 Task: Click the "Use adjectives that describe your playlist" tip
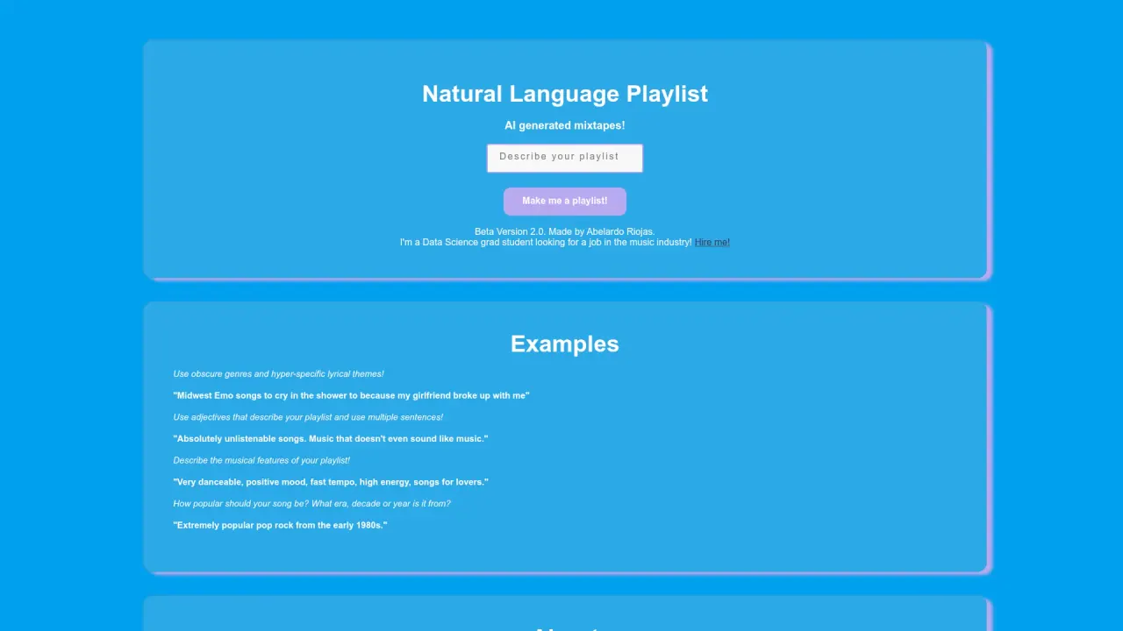pos(308,417)
